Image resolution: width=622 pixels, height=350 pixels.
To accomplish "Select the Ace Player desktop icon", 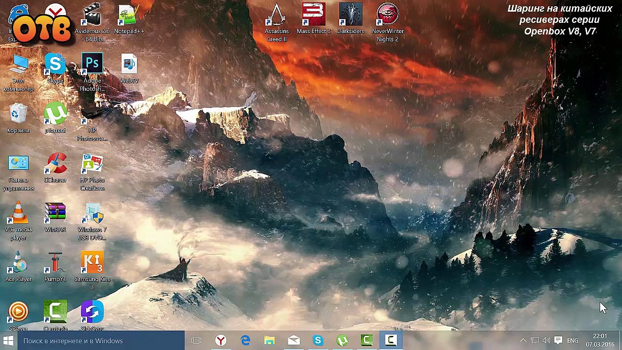I will pos(18,267).
